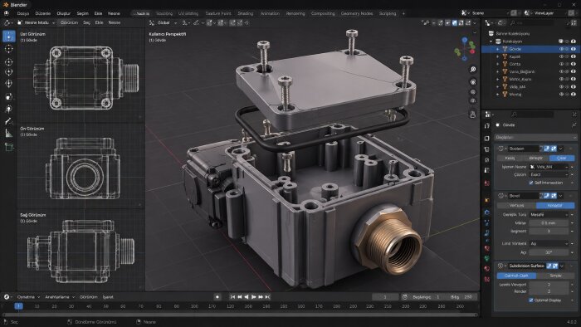Click the zoom magnifier icon in viewport
581x327 pixels.
[x=473, y=69]
